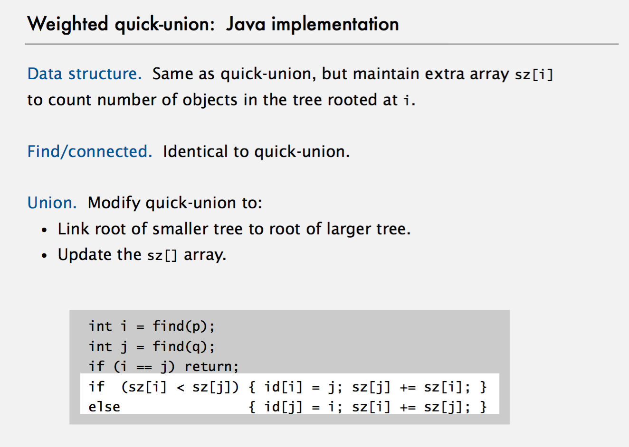Click the code line 'int j = find(q);'
The height and width of the screenshot is (447, 629).
pos(152,347)
